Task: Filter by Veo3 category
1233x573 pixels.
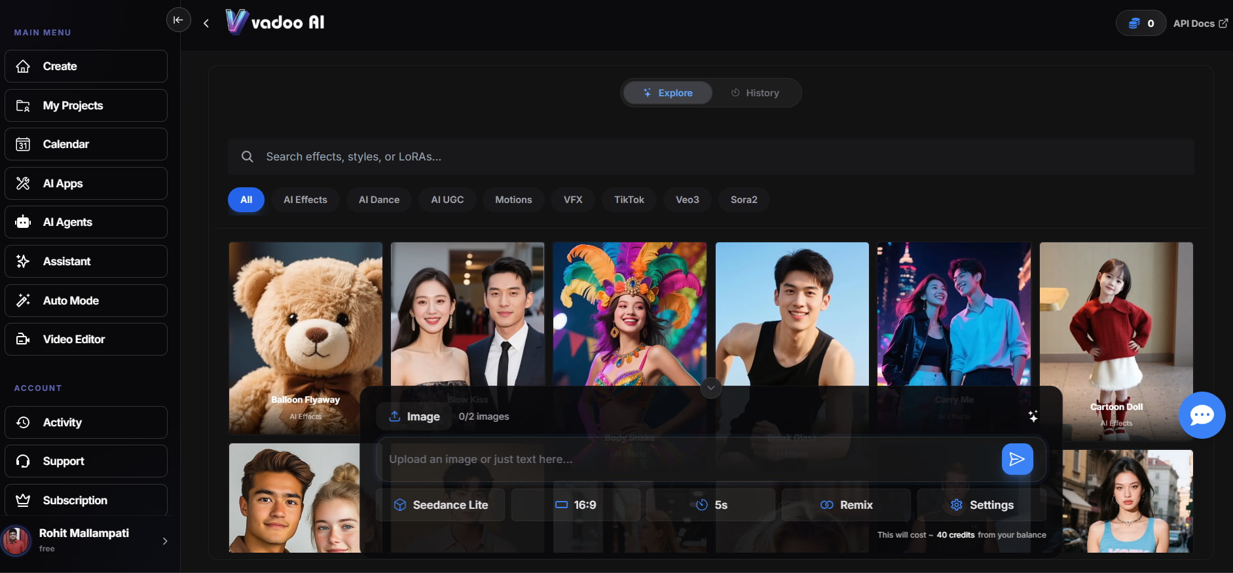Action: [688, 200]
